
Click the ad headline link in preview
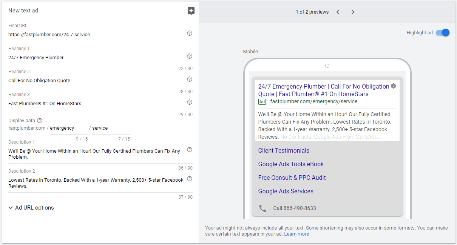pos(324,90)
